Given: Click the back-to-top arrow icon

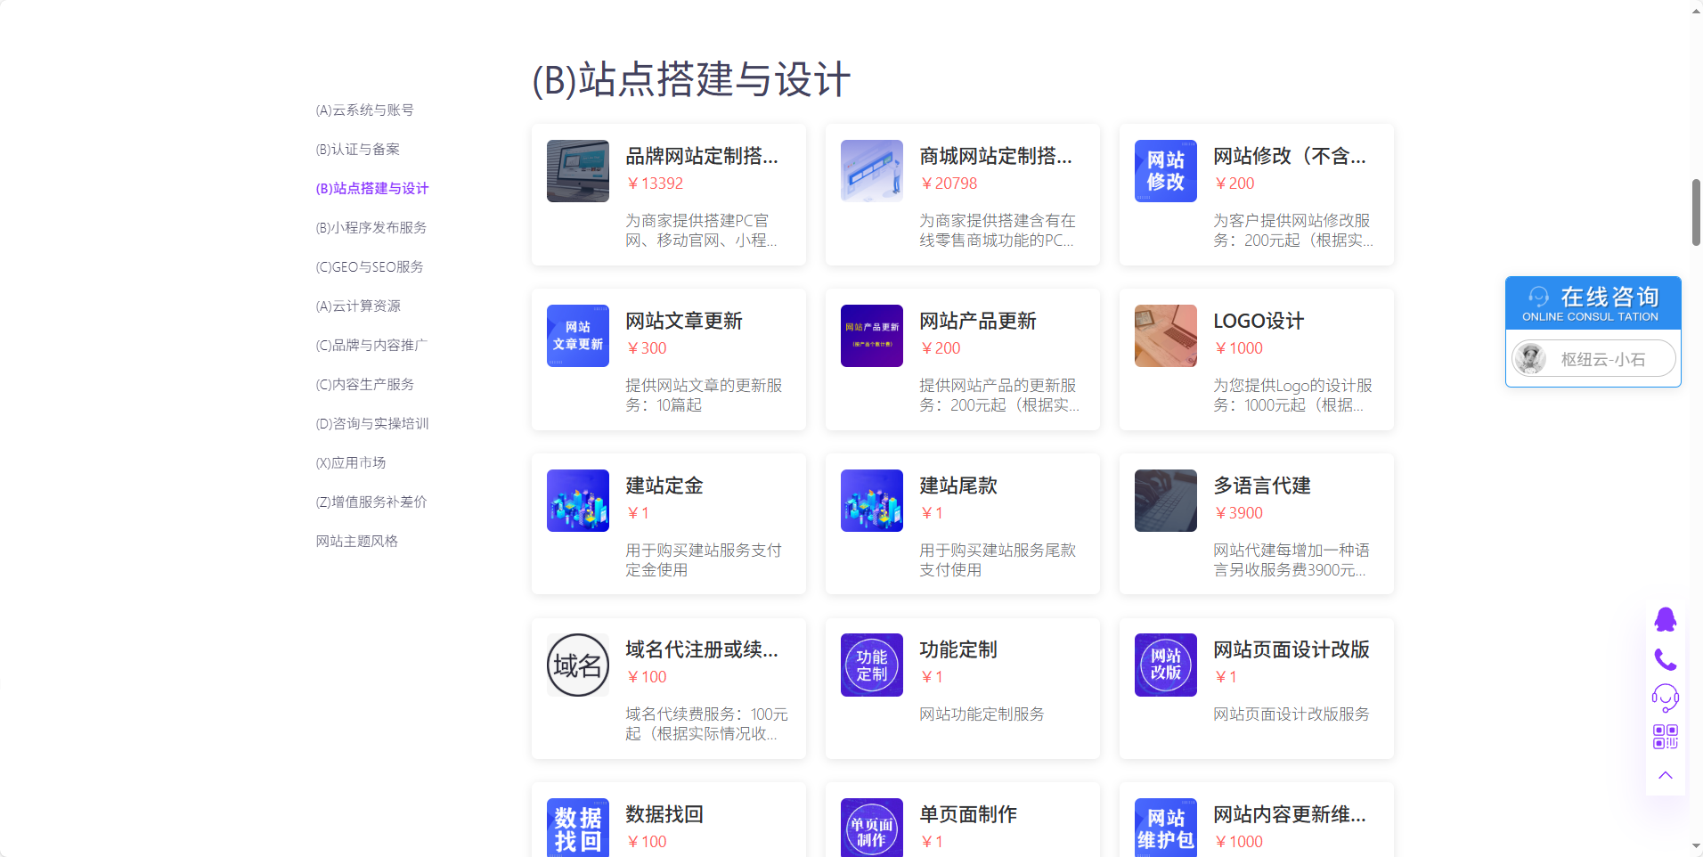Looking at the screenshot, I should 1665,775.
